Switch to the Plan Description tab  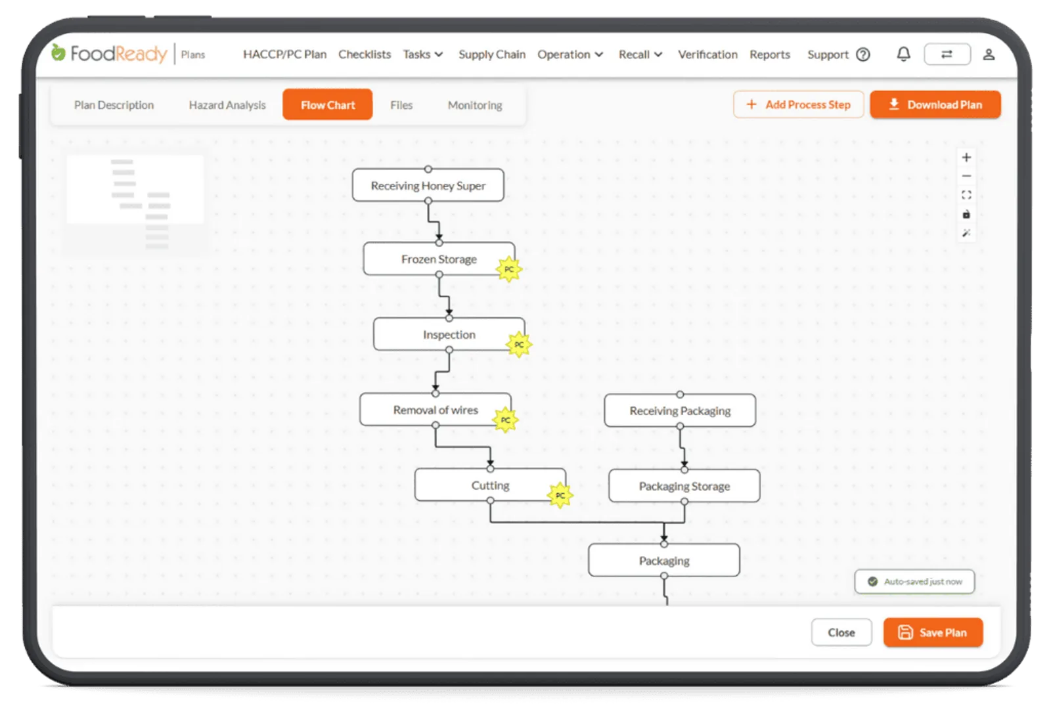[x=114, y=105]
